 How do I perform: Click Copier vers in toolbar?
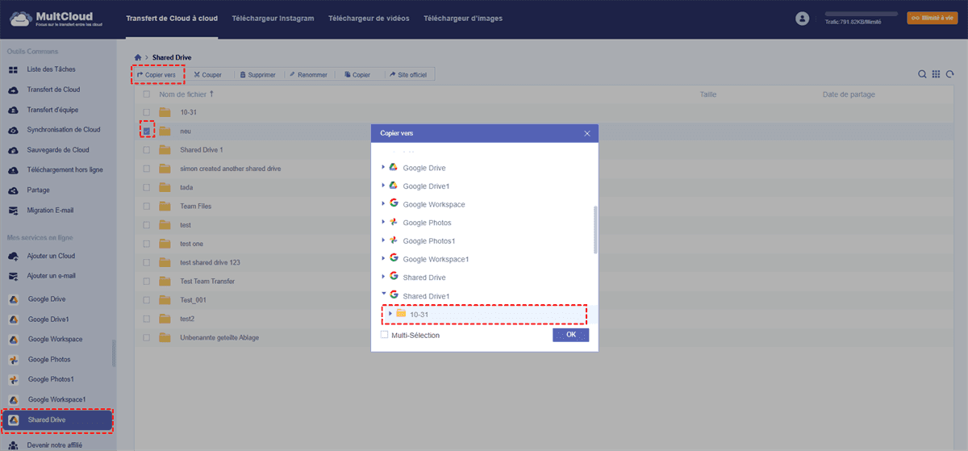click(157, 74)
